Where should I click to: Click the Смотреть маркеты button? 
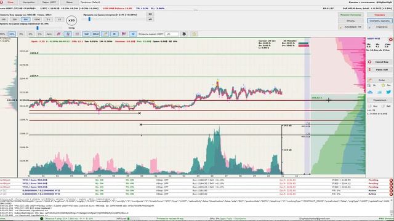(379, 21)
